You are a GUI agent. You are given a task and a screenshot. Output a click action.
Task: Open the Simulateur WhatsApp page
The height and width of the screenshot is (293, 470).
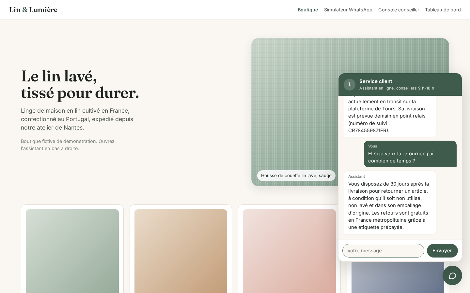pos(348,10)
